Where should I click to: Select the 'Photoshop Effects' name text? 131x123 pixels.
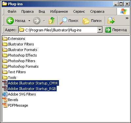[x=22, y=55]
